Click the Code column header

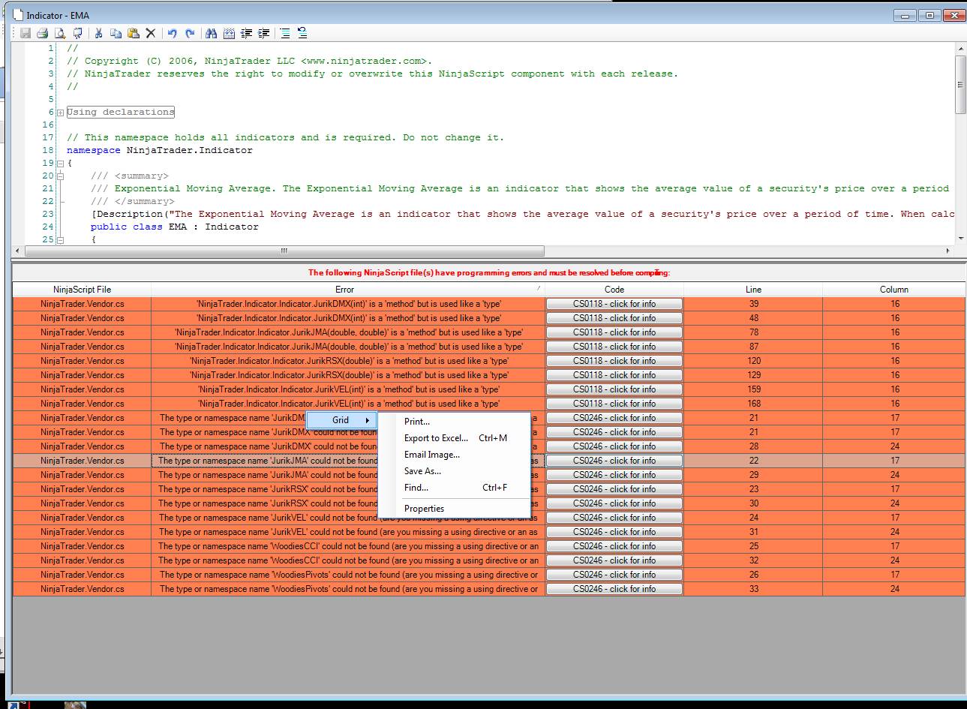pyautogui.click(x=614, y=290)
